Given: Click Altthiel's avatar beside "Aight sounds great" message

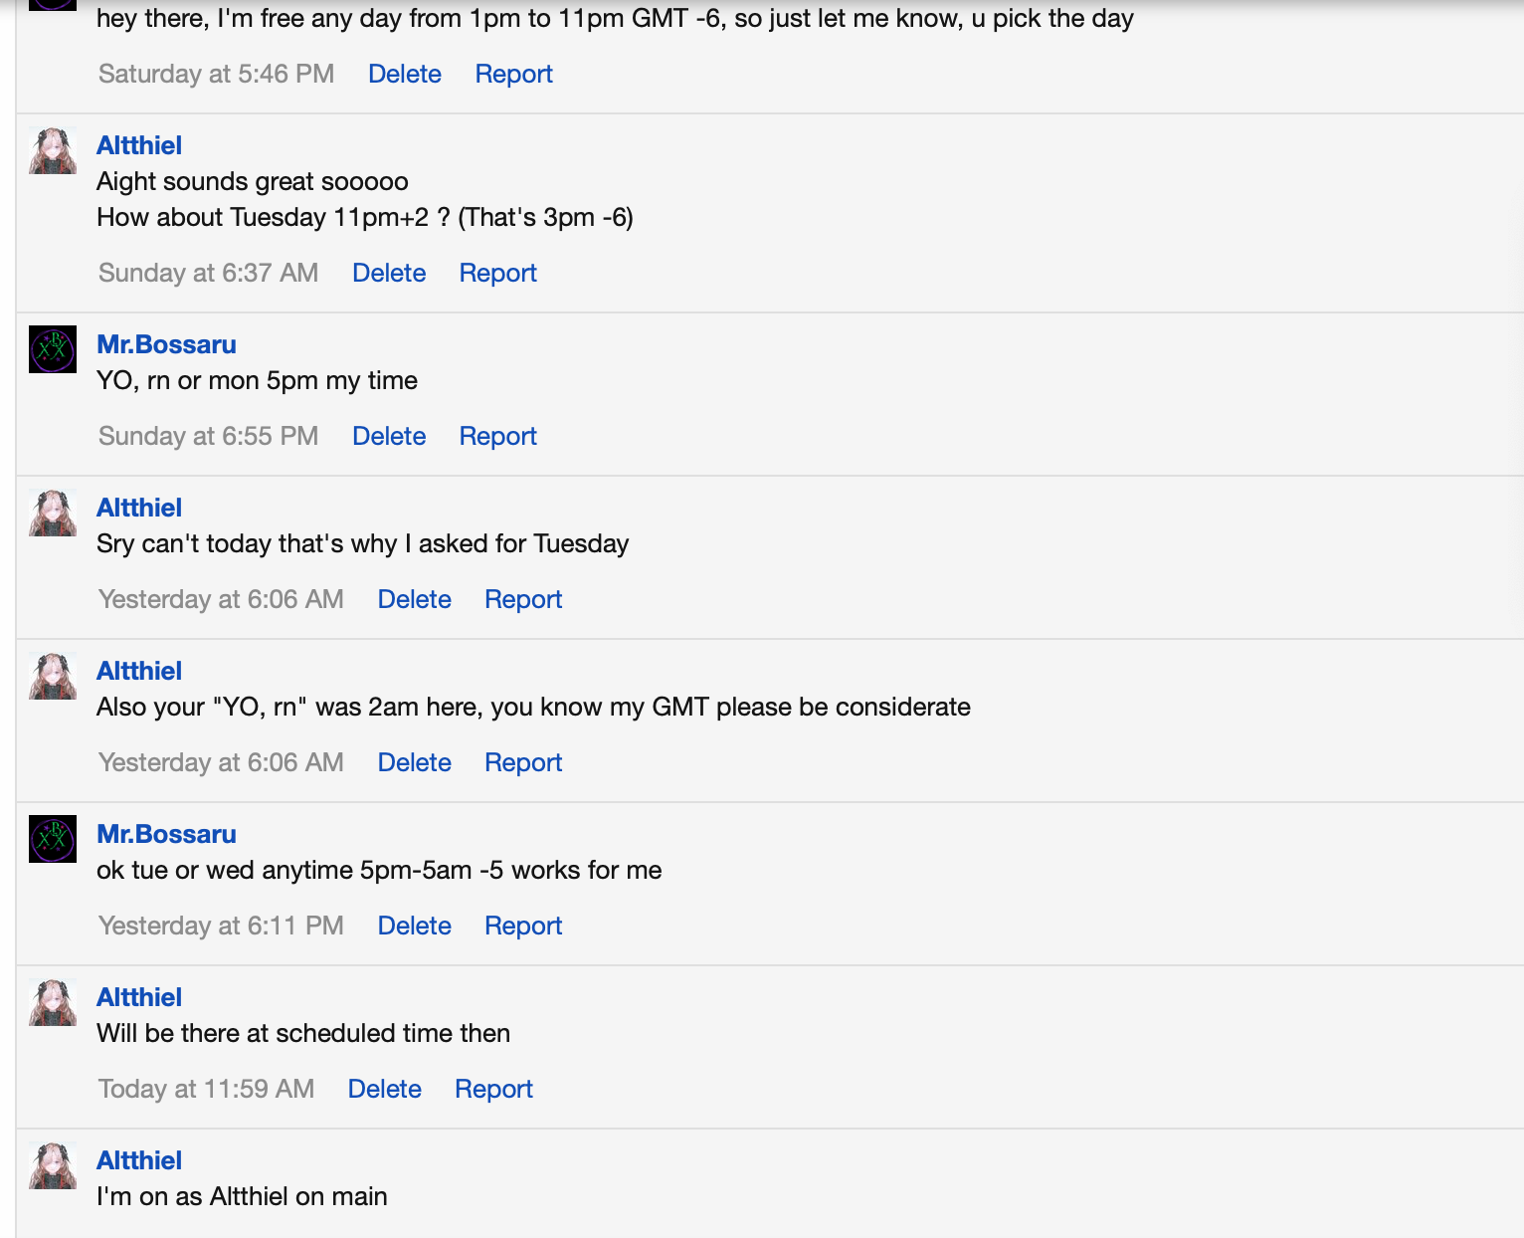Looking at the screenshot, I should [x=53, y=150].
